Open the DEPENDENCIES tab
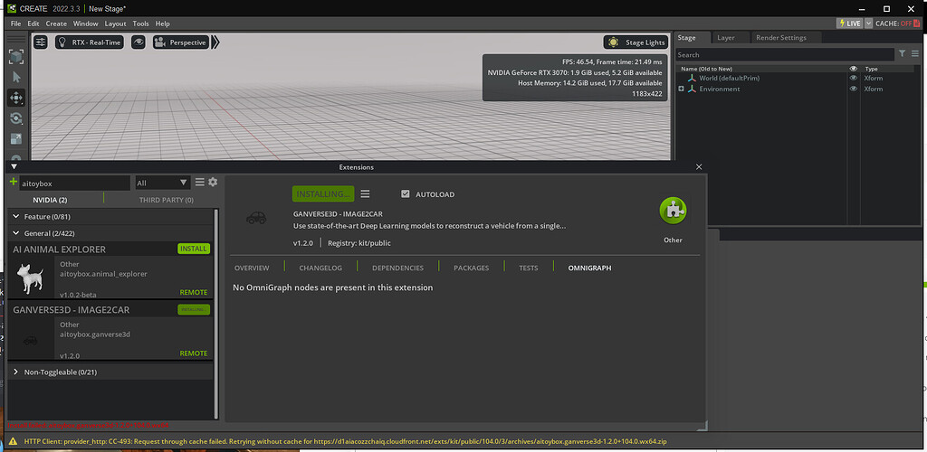Viewport: 927px width, 452px height. 398,268
